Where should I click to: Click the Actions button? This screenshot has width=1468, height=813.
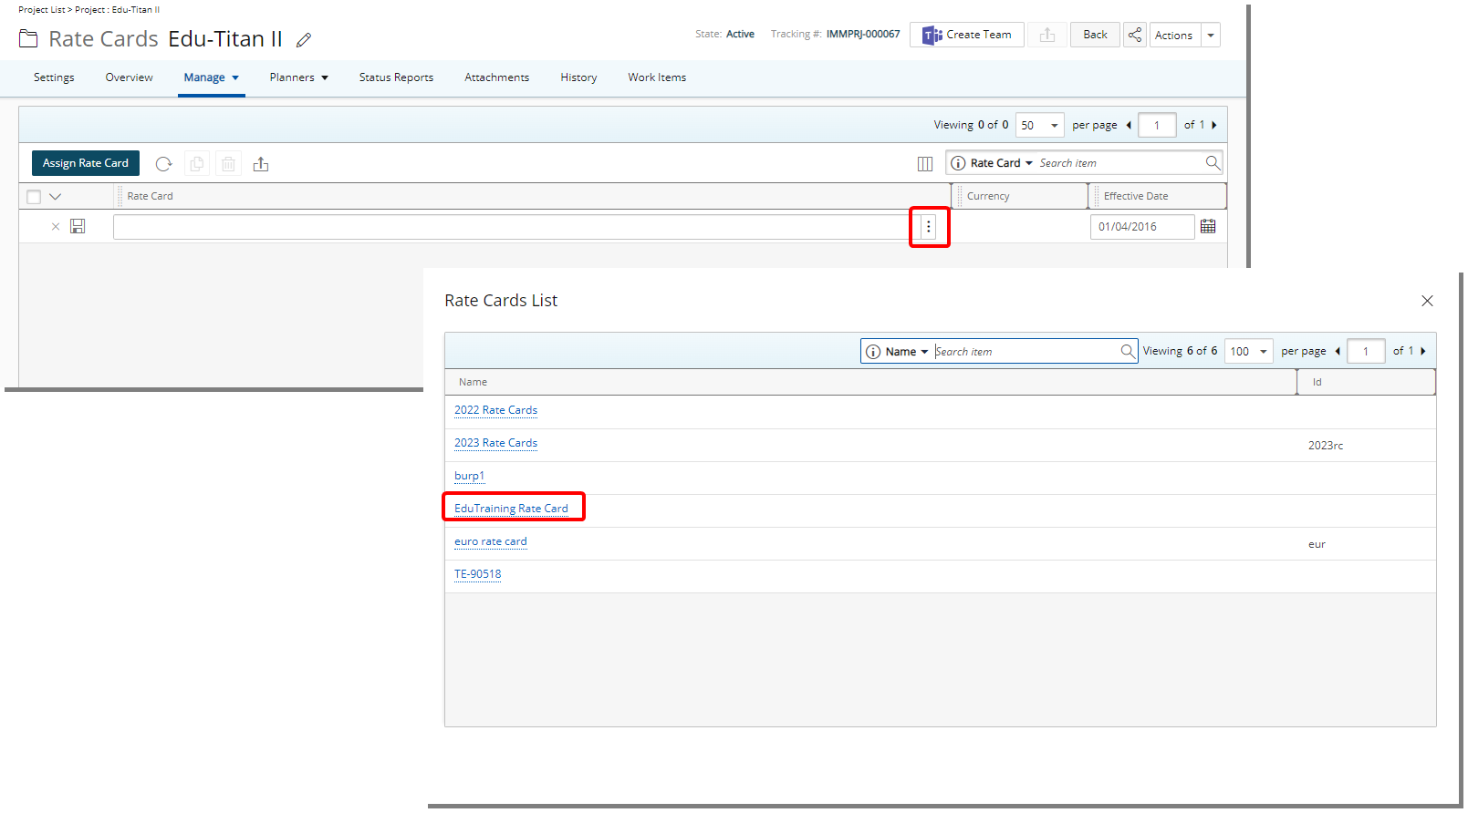(1174, 36)
